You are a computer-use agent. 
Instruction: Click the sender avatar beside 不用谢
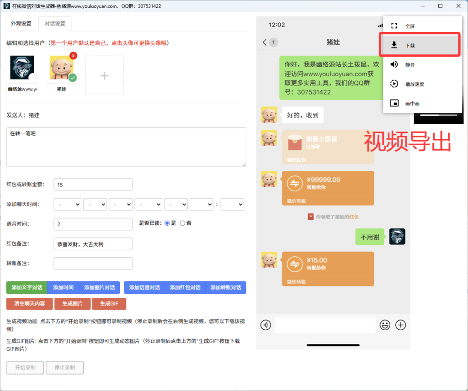(397, 237)
